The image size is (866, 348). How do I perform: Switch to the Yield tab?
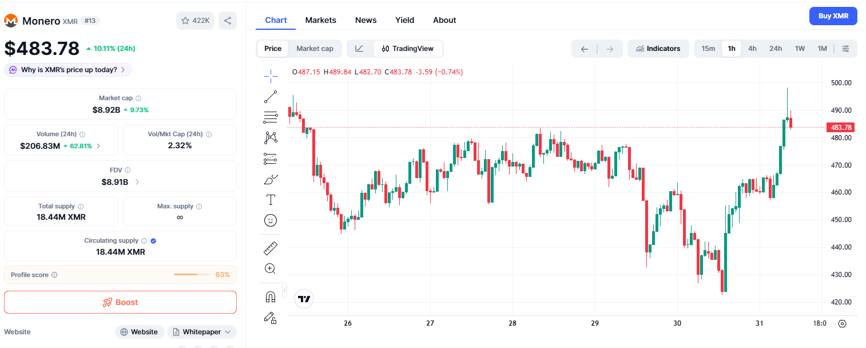coord(404,20)
